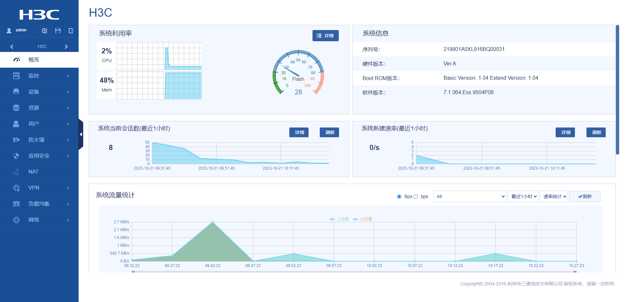Open the All interface dropdown
This screenshot has height=302, width=629.
[x=469, y=196]
